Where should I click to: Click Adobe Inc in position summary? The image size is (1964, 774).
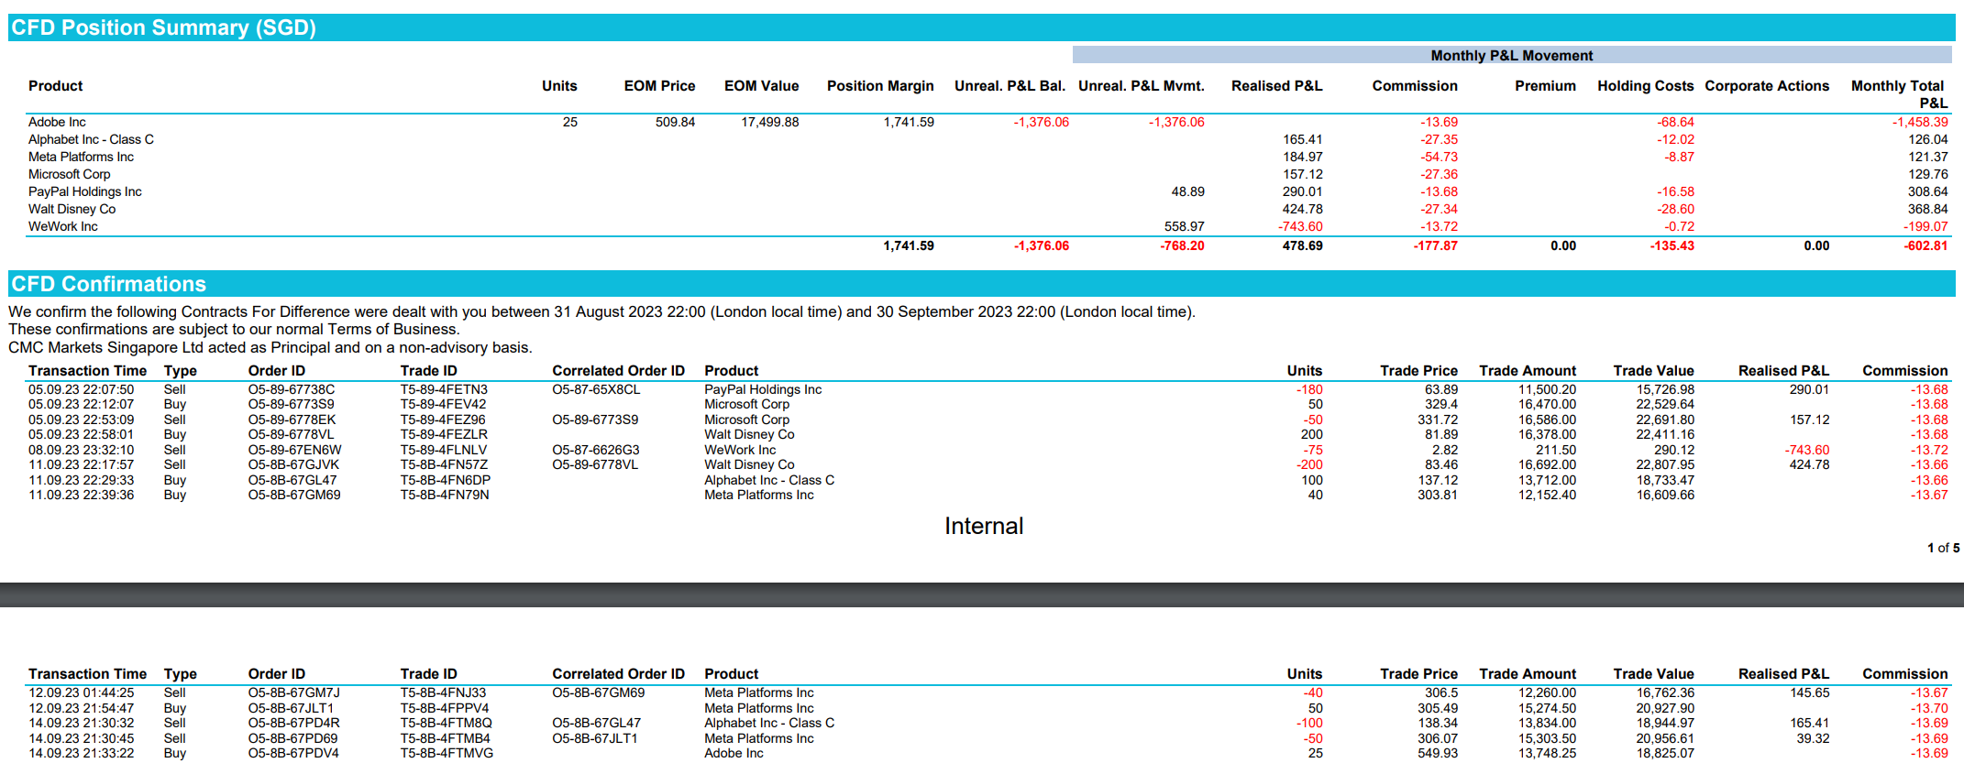click(57, 122)
